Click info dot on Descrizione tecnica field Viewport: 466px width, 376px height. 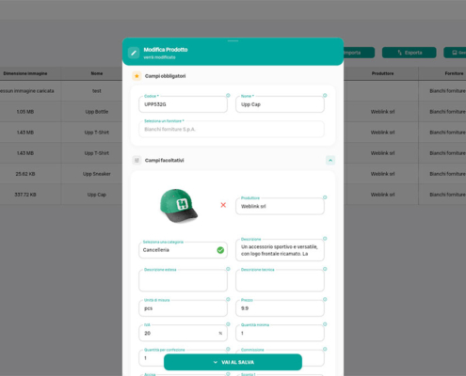pyautogui.click(x=325, y=269)
